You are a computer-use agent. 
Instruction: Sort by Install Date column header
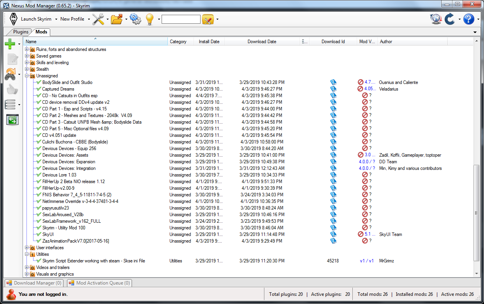[x=209, y=42]
